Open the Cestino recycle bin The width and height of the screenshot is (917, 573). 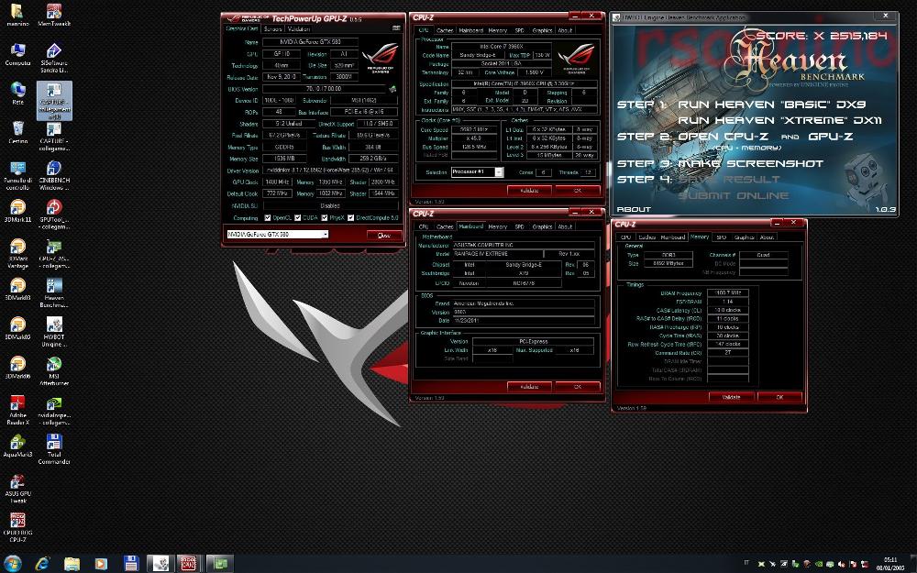pyautogui.click(x=17, y=132)
